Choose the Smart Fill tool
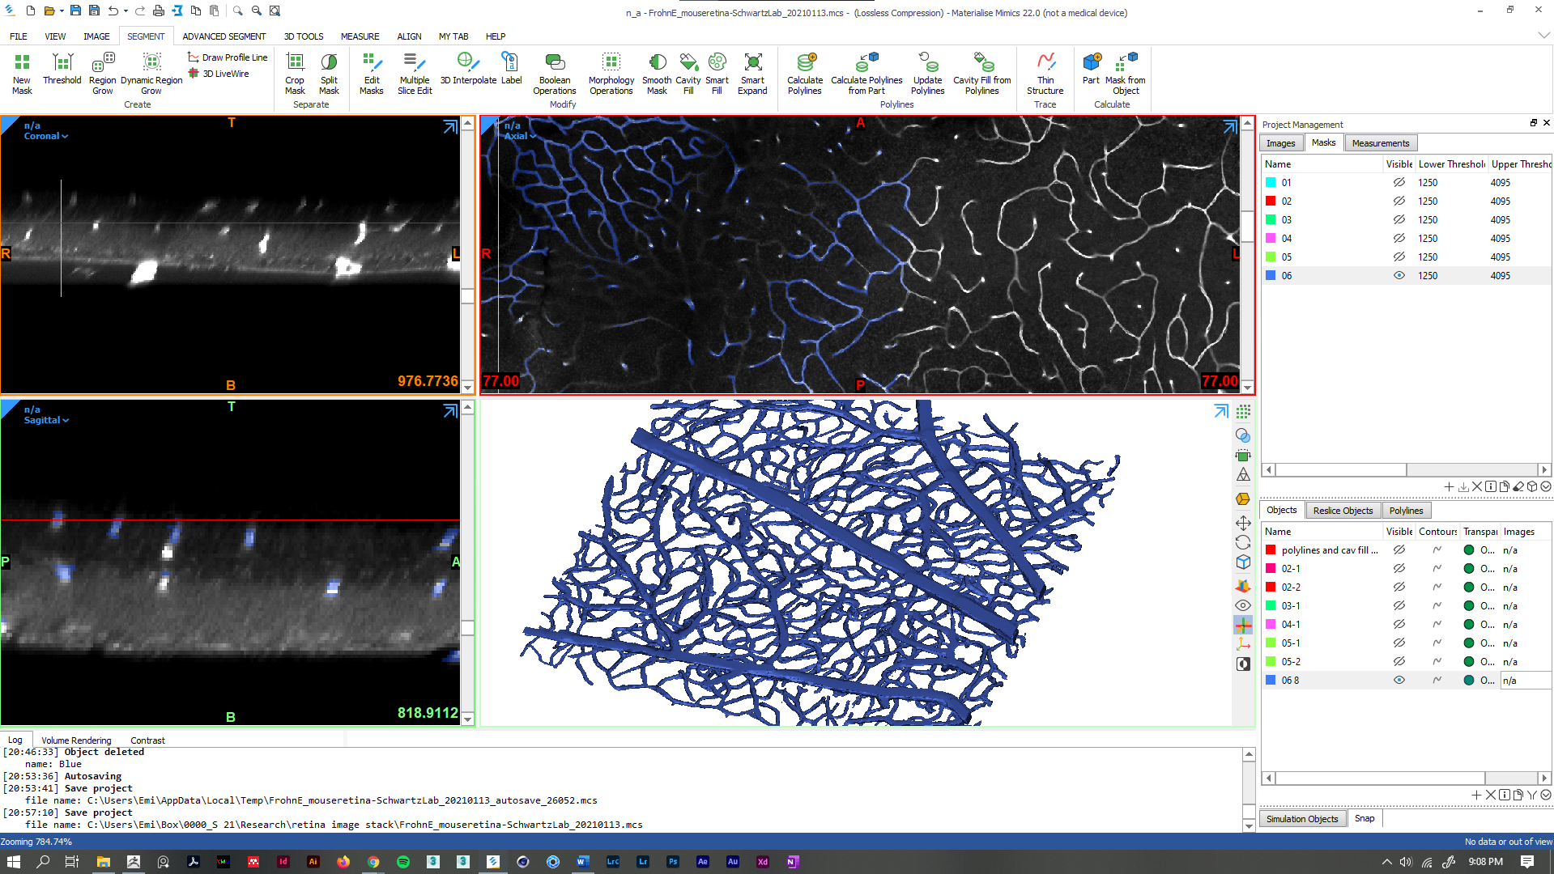Screen dimensions: 1554x874 [717, 74]
